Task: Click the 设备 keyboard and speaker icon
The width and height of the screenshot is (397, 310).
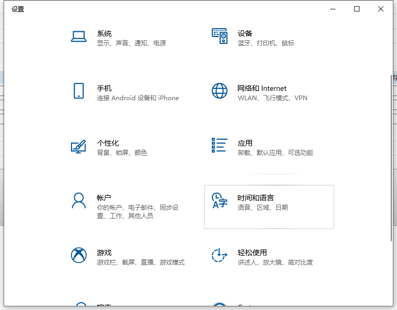Action: [219, 36]
